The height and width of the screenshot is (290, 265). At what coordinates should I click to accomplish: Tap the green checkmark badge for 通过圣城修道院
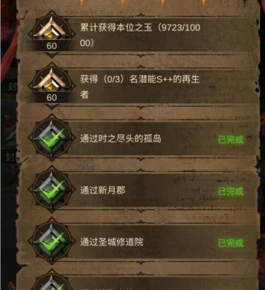tap(51, 241)
